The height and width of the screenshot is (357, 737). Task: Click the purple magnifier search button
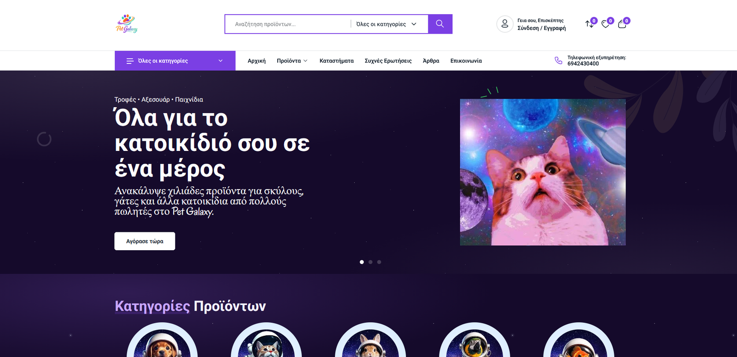[440, 24]
